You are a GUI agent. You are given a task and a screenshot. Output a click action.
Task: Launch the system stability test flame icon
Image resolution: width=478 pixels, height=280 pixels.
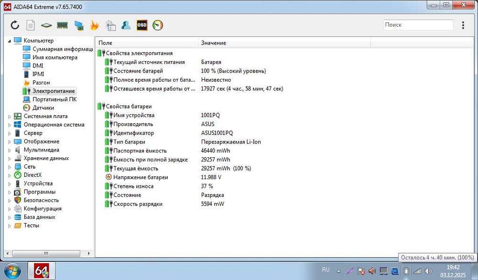[x=95, y=25]
